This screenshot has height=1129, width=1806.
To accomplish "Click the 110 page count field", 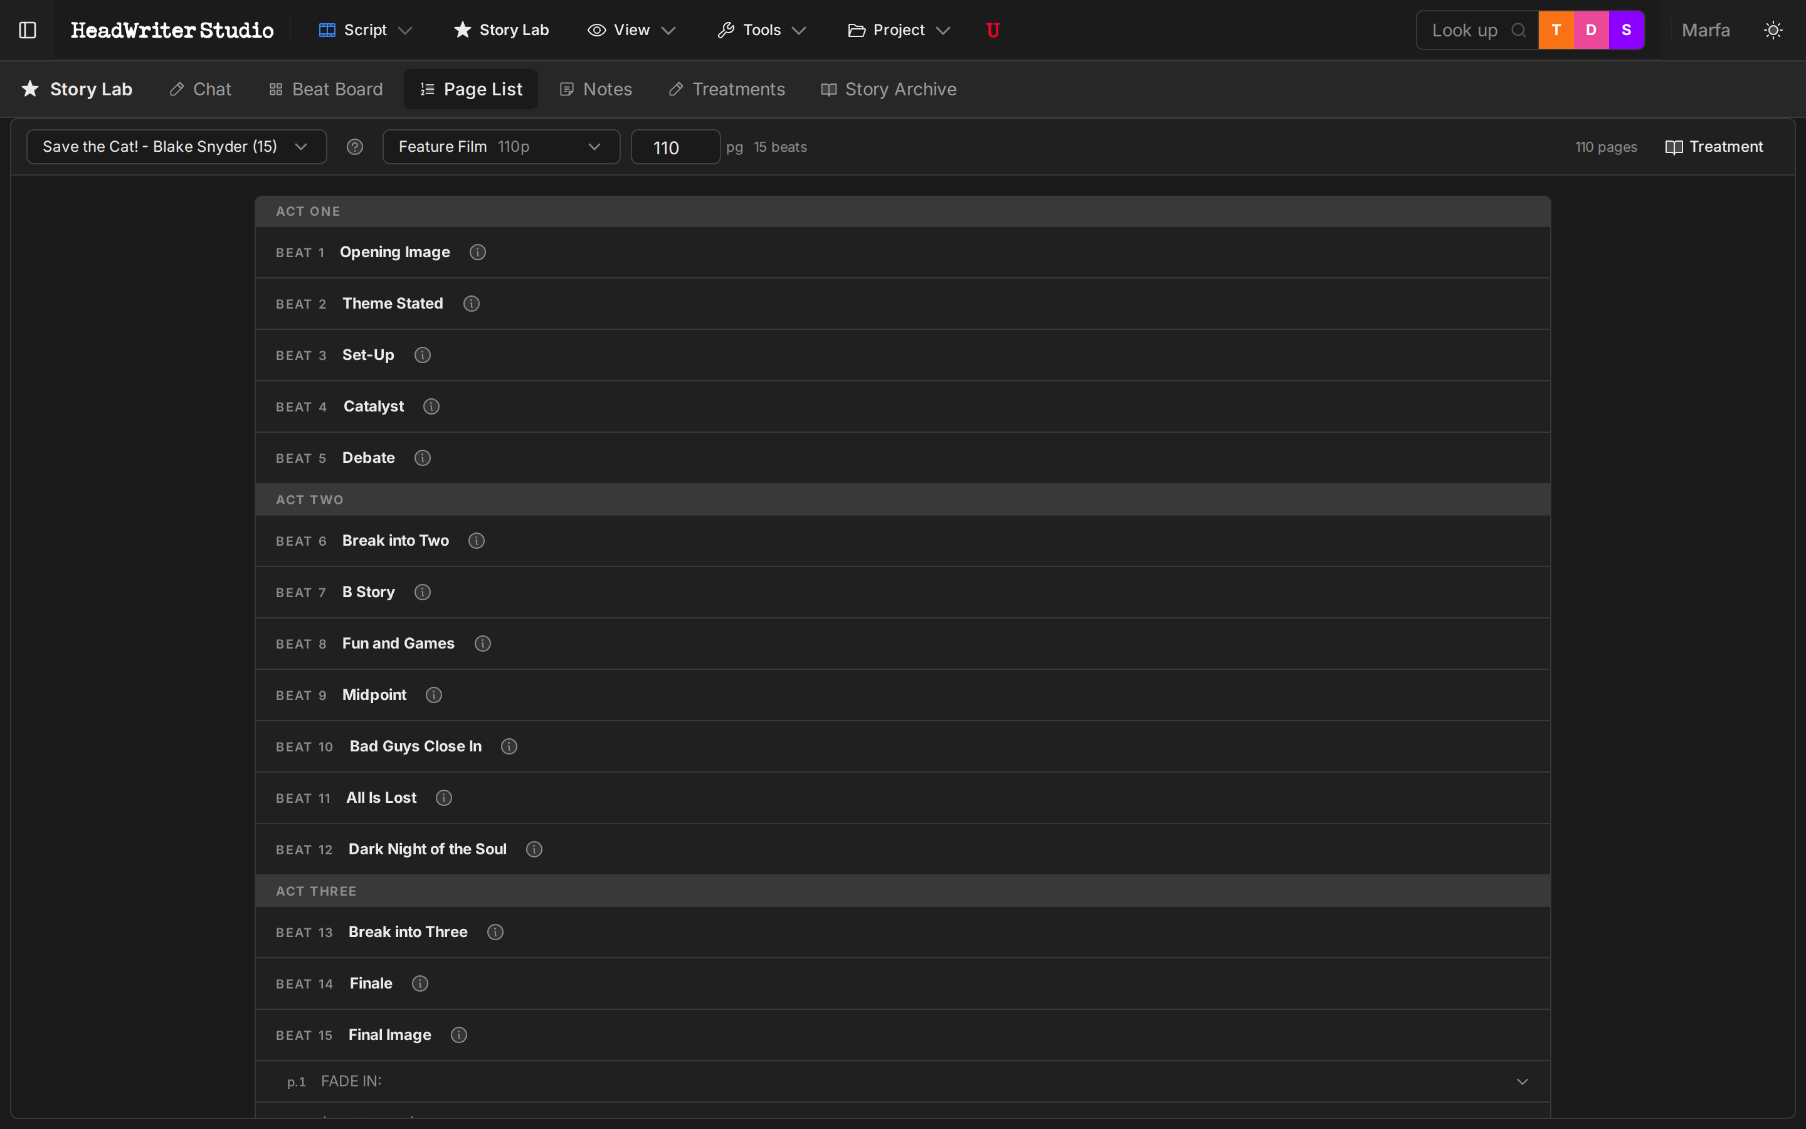I will pyautogui.click(x=675, y=146).
